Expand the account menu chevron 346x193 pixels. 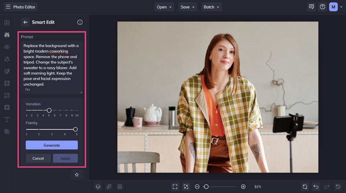click(x=341, y=7)
